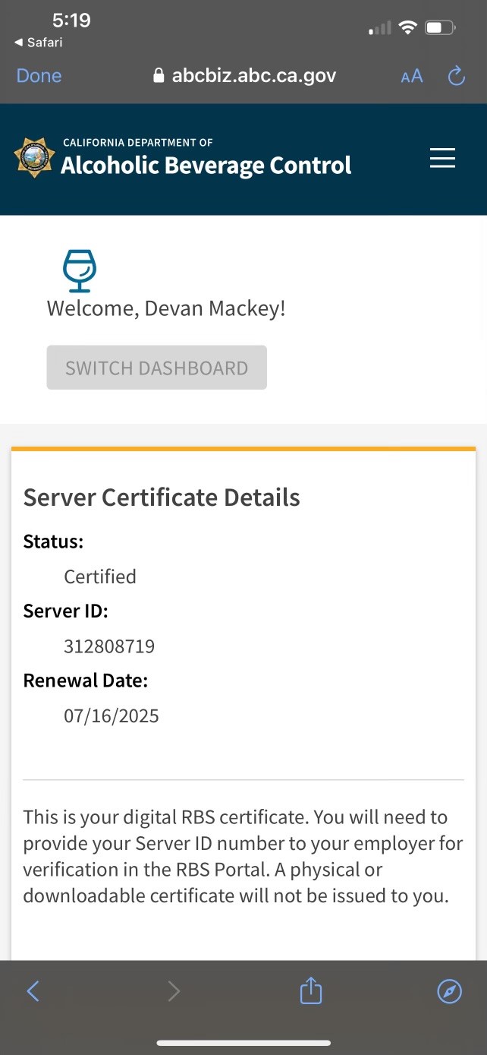This screenshot has height=1055, width=487.
Task: Tap the reload page icon
Action: (456, 76)
